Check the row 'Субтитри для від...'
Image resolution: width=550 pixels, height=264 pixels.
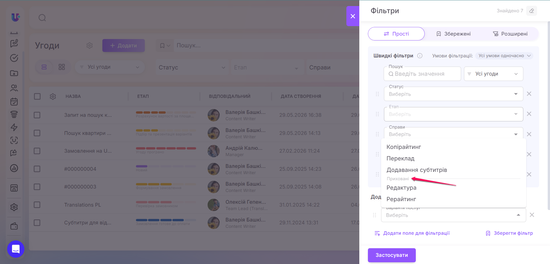coord(37,223)
